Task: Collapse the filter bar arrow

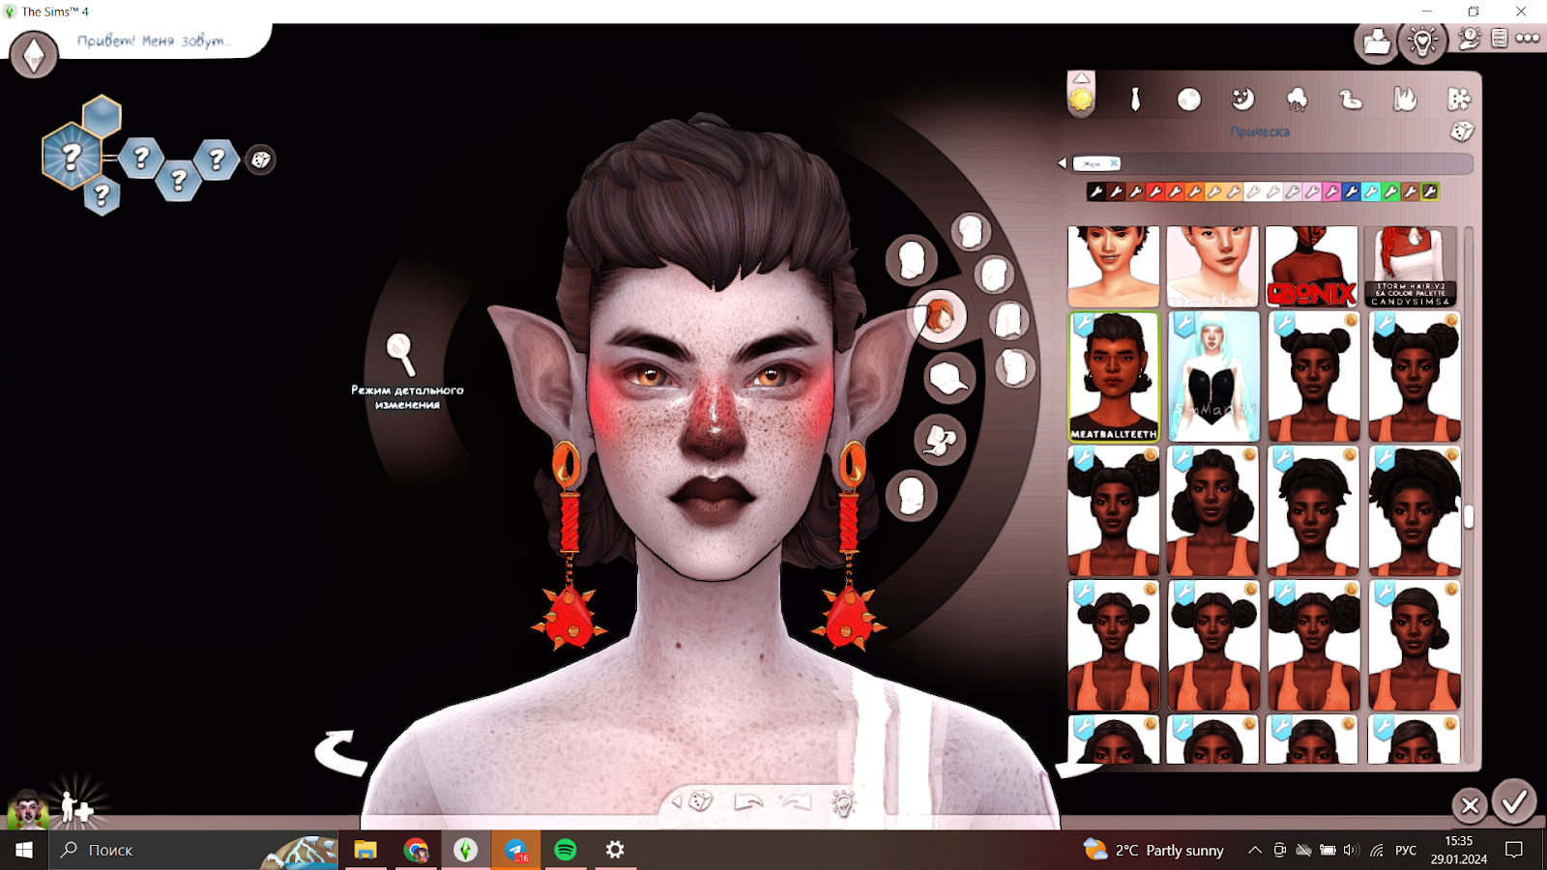Action: (1063, 163)
